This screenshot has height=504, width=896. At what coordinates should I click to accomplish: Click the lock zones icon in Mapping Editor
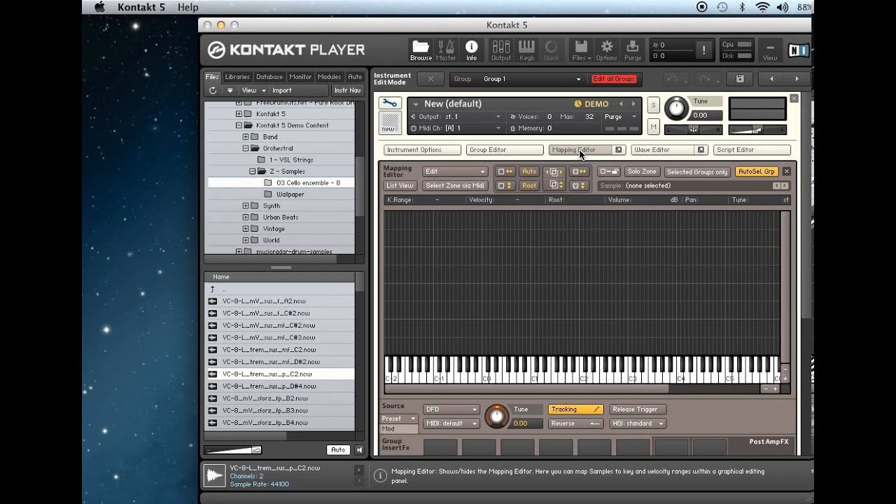pos(609,172)
